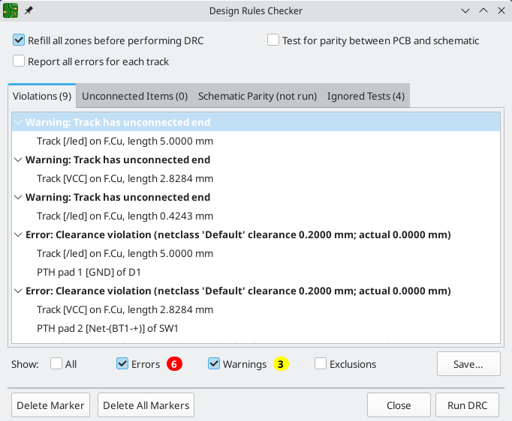Click the KiCad PCB icon in title bar
512x421 pixels.
click(x=11, y=10)
